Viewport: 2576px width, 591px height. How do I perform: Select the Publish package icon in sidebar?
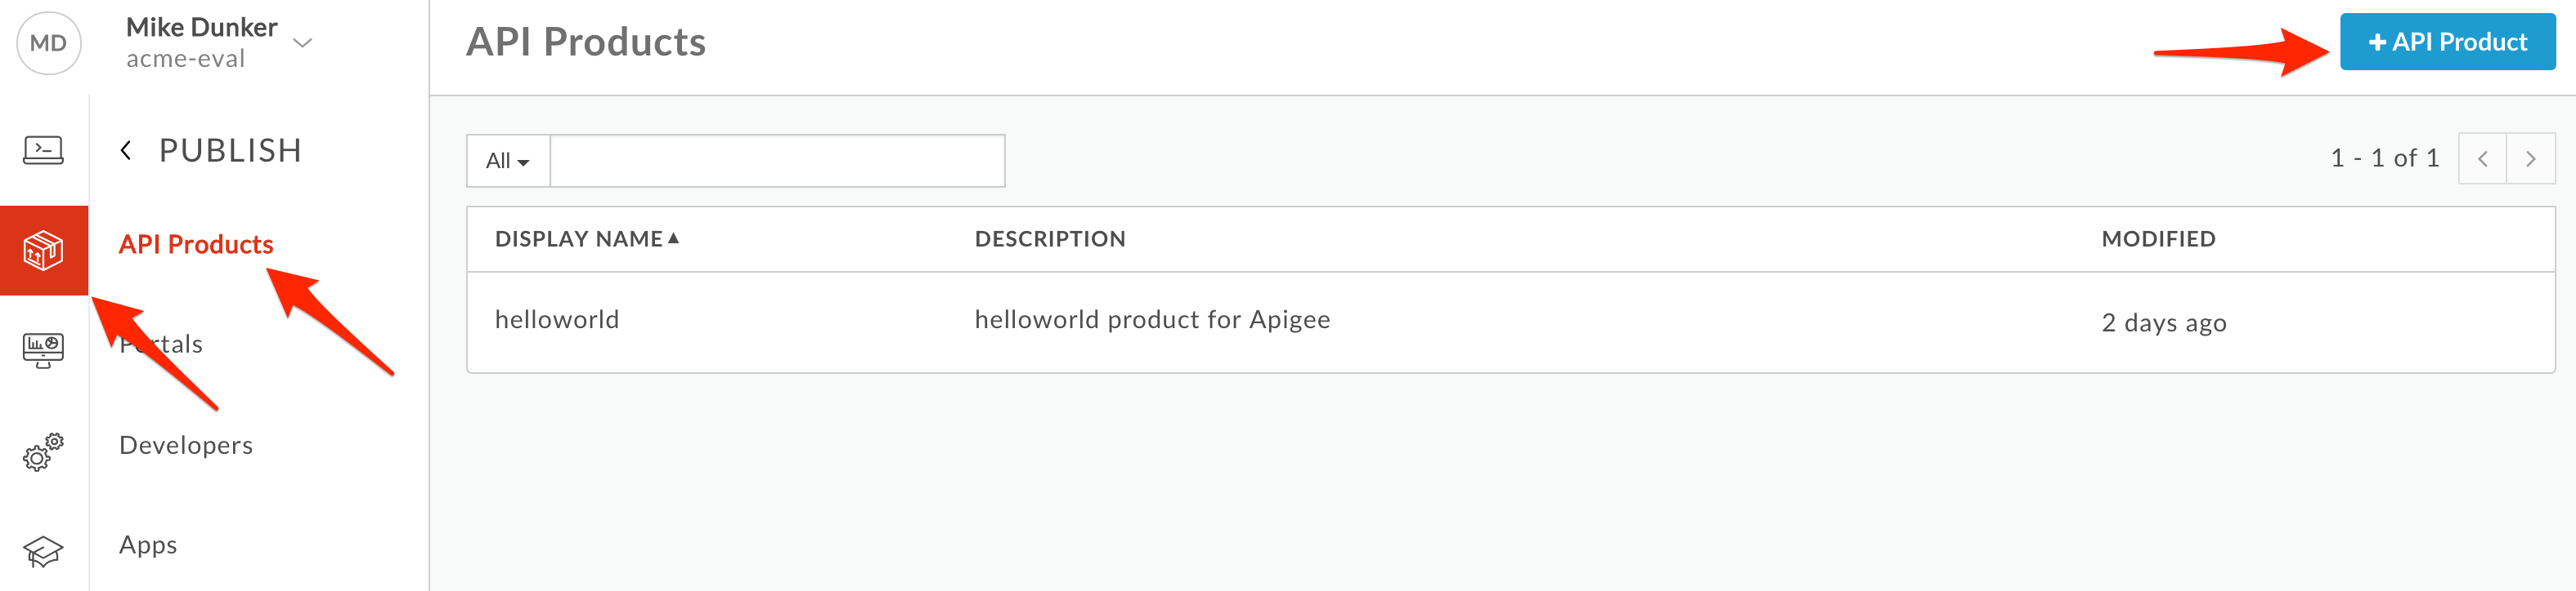pos(44,251)
